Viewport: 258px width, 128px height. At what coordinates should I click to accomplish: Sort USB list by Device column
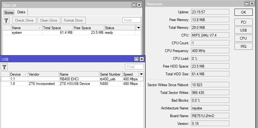19,74
